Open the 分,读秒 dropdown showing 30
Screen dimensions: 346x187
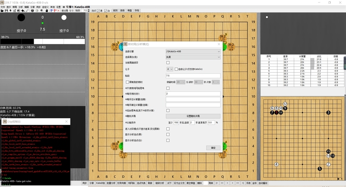pyautogui.click(x=198, y=82)
